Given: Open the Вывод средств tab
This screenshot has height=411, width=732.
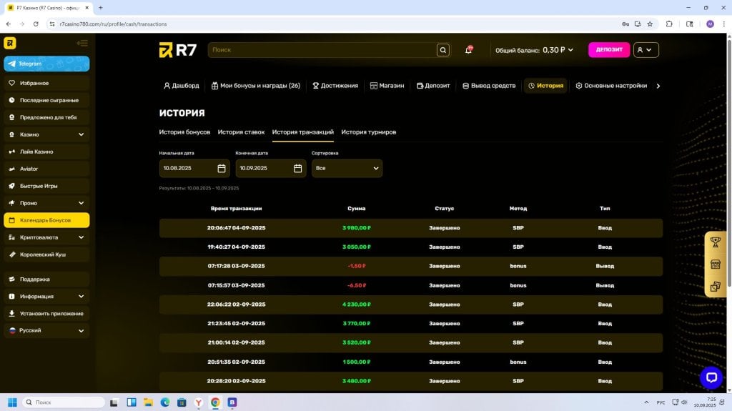Looking at the screenshot, I should (x=489, y=86).
